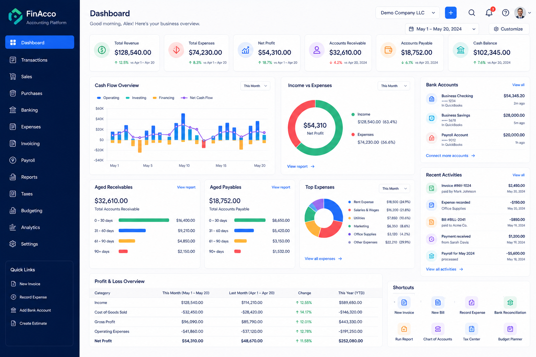Click the Payment received activity icon
The height and width of the screenshot is (357, 536).
(432, 239)
